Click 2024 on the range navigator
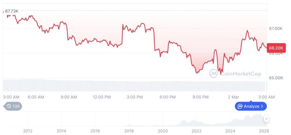291x135 pixels. tap(230, 131)
